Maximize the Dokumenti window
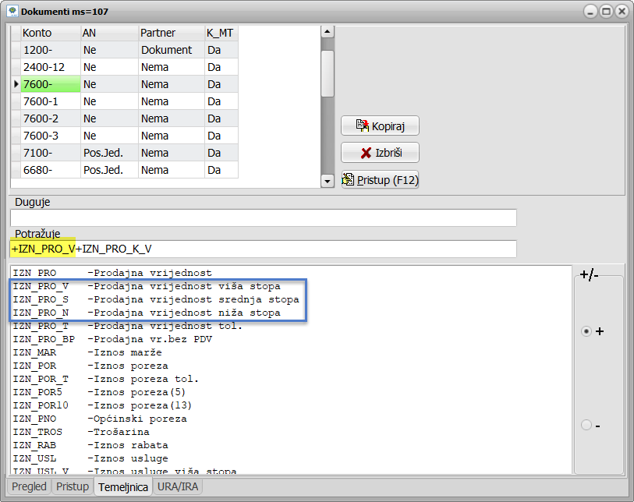 point(606,12)
